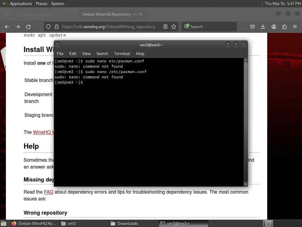Follow the FAQ link
The image size is (302, 227).
(x=49, y=192)
